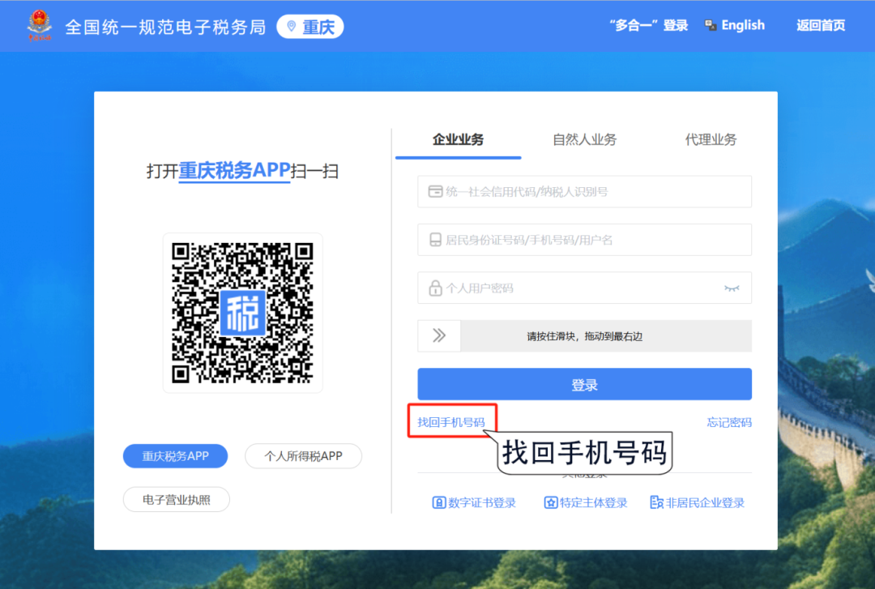Open the 忘记密码 link
The height and width of the screenshot is (589, 875).
click(x=729, y=422)
